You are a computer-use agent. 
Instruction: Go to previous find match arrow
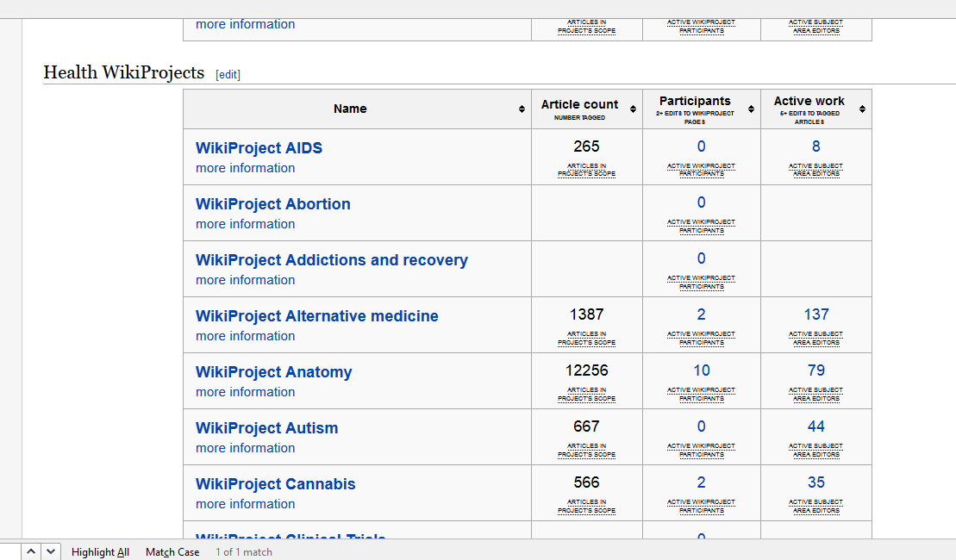pos(31,551)
